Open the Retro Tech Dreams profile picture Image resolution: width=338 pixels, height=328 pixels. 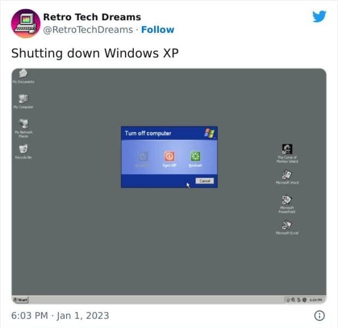click(26, 24)
